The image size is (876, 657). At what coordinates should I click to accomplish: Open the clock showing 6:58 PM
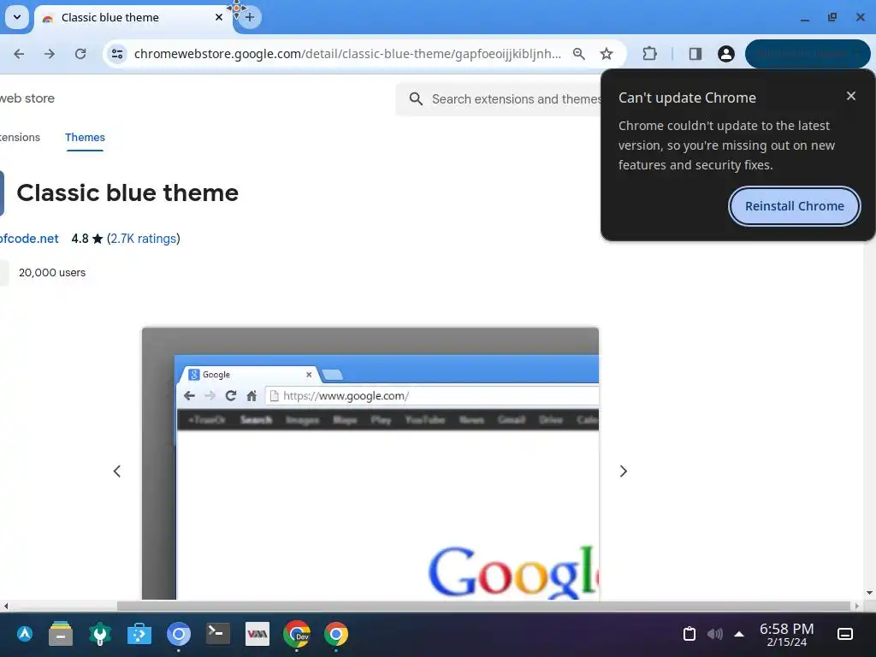787,634
